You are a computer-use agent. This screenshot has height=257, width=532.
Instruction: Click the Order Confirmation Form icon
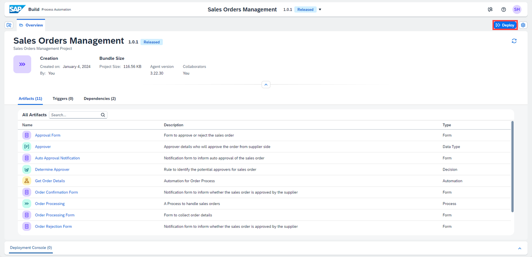pyautogui.click(x=27, y=192)
